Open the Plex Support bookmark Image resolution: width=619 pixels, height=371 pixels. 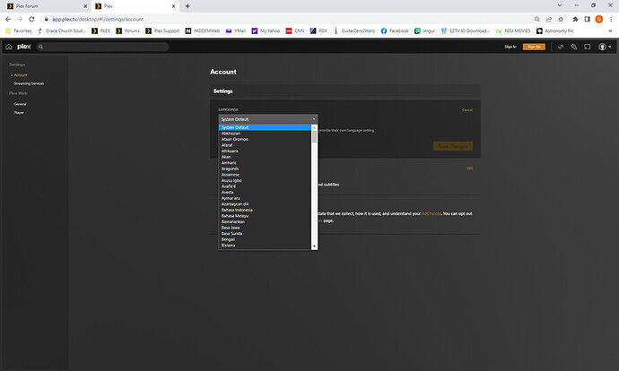162,30
